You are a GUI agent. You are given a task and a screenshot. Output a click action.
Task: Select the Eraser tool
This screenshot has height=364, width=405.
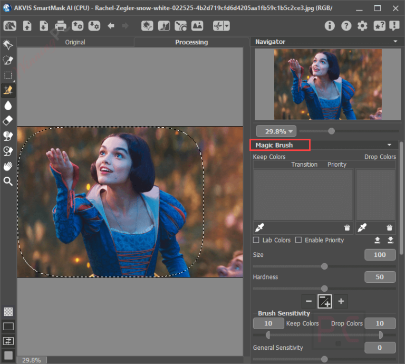coord(8,121)
